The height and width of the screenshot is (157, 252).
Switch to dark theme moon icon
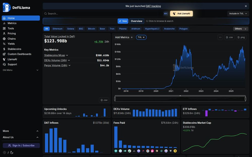click(x=12, y=152)
